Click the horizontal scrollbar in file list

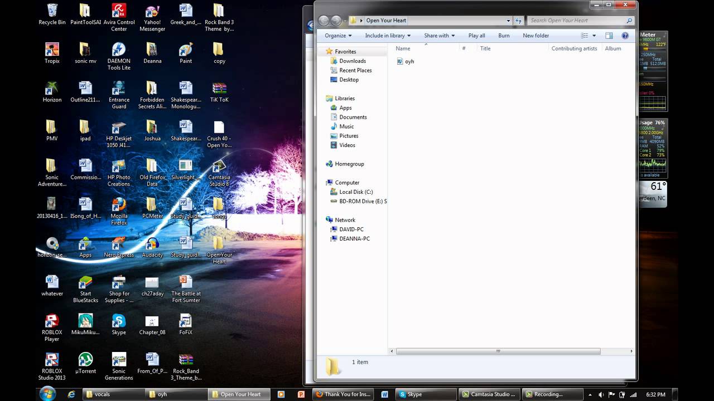point(498,351)
